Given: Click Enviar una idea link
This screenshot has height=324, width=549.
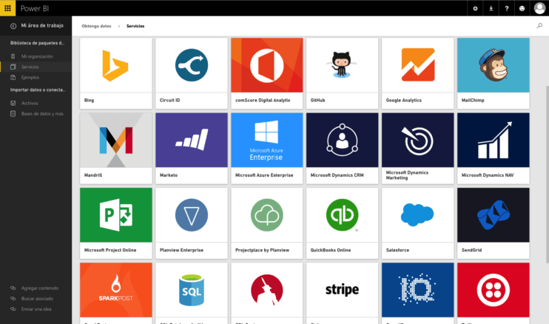Looking at the screenshot, I should (35, 308).
